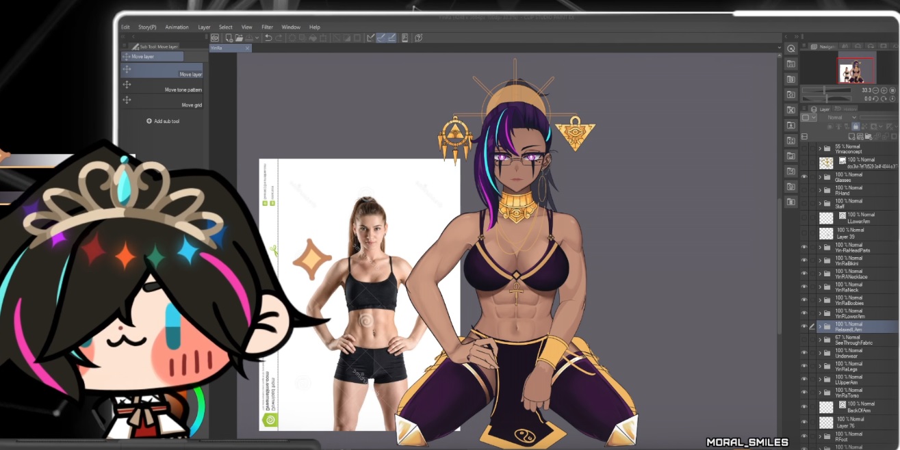900x450 pixels.
Task: Click the Undo arrow in toolbar
Action: (268, 38)
